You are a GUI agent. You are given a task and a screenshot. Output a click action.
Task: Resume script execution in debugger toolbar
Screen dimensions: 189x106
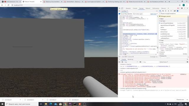(x=160, y=11)
